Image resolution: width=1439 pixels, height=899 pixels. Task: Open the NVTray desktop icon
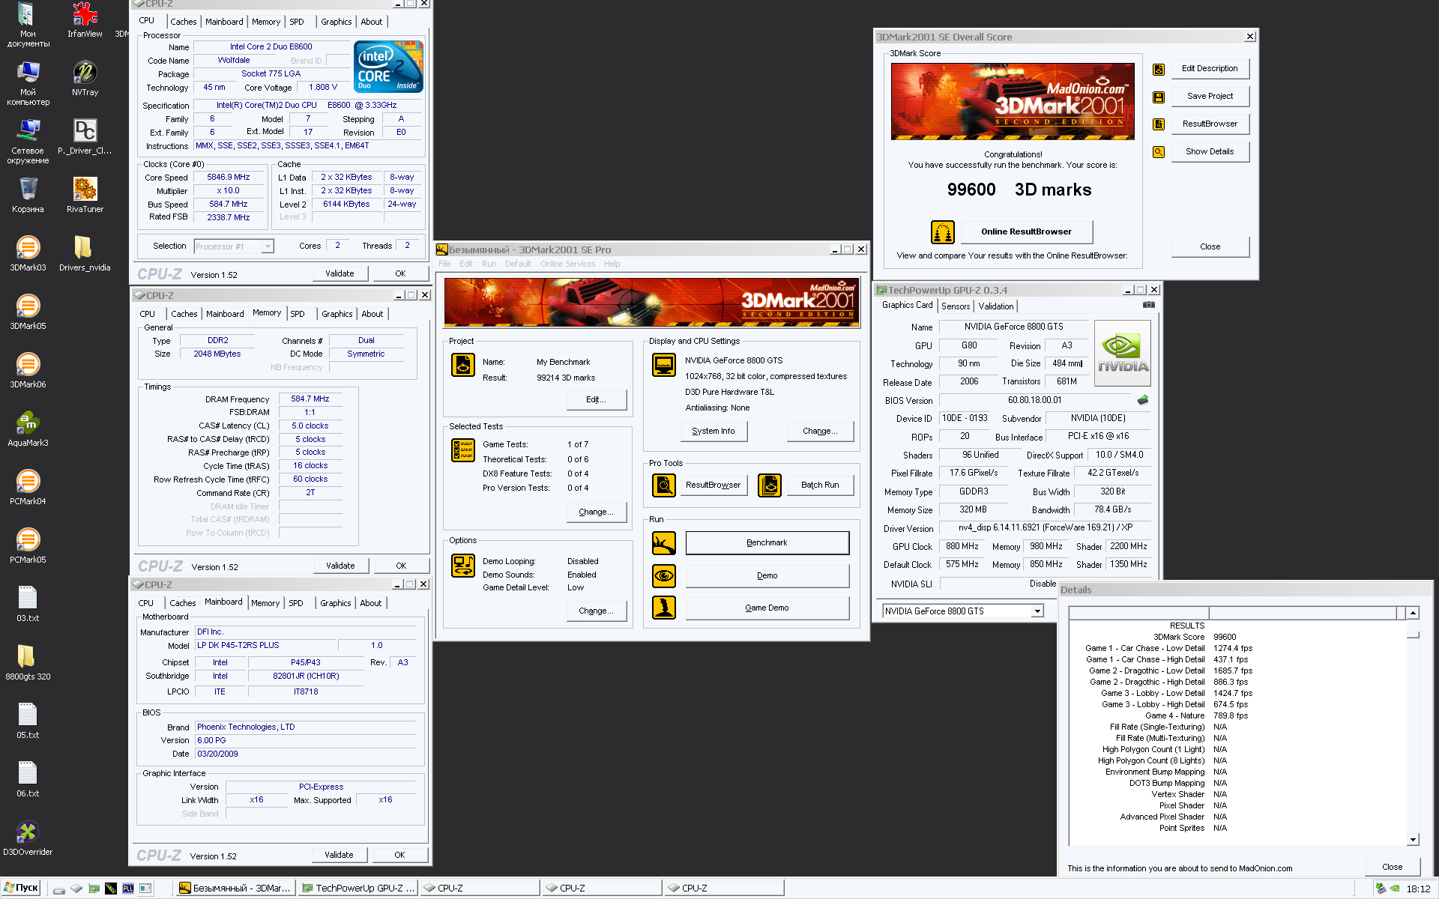(x=85, y=78)
